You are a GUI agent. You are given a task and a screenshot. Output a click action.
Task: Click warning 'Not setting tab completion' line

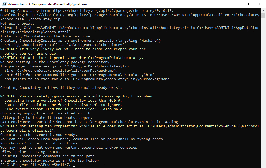[x=130, y=128]
